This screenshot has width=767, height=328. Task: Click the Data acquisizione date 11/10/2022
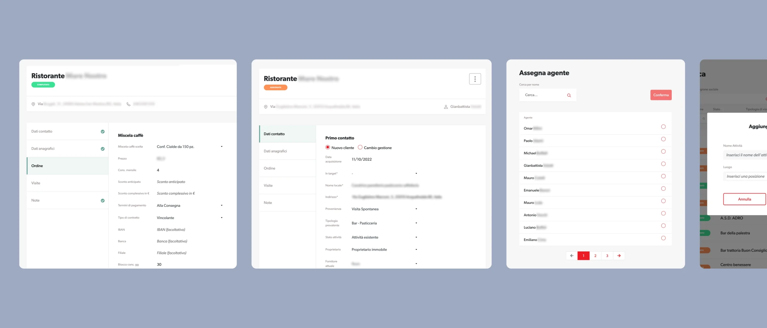pyautogui.click(x=362, y=159)
